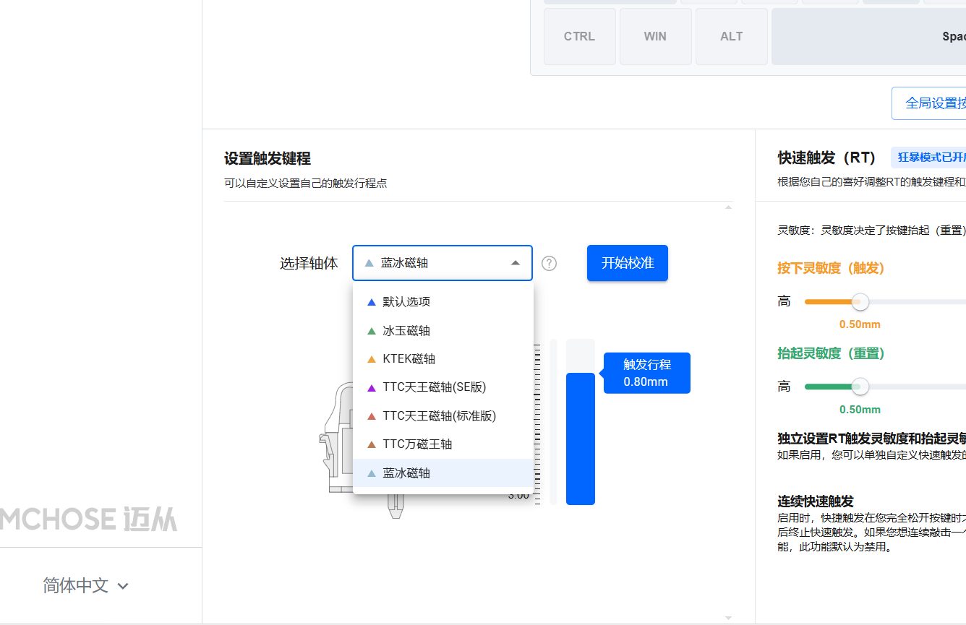966x625 pixels.
Task: Click the green 0.50mm release value
Action: point(860,410)
